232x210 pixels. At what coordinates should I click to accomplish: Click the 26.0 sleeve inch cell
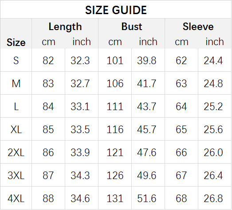(x=213, y=153)
